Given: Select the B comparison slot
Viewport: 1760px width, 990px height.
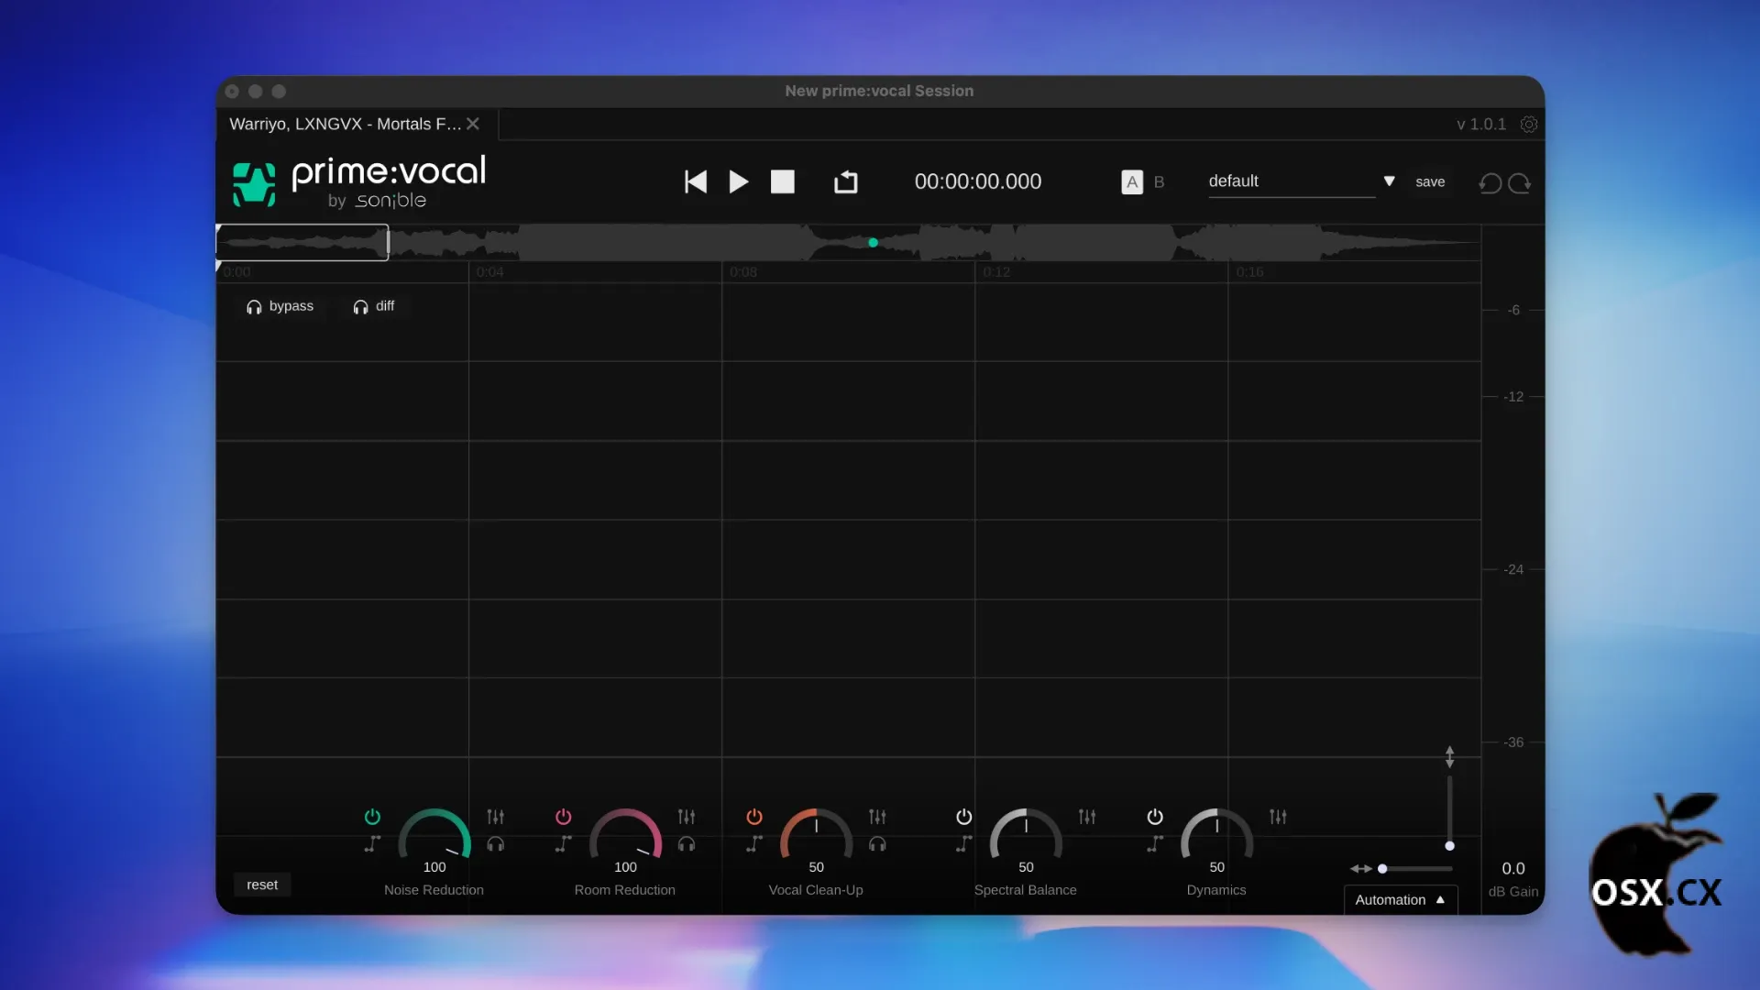Looking at the screenshot, I should (1159, 181).
